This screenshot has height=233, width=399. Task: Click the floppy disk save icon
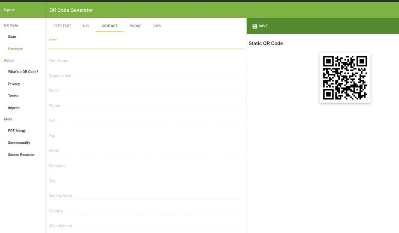(x=255, y=26)
